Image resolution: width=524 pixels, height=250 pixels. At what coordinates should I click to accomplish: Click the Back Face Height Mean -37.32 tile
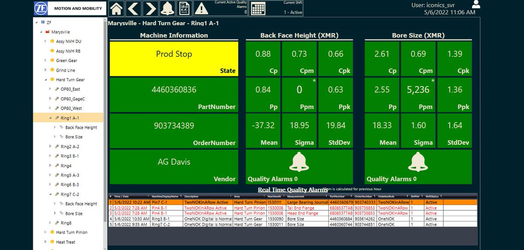[263, 131]
